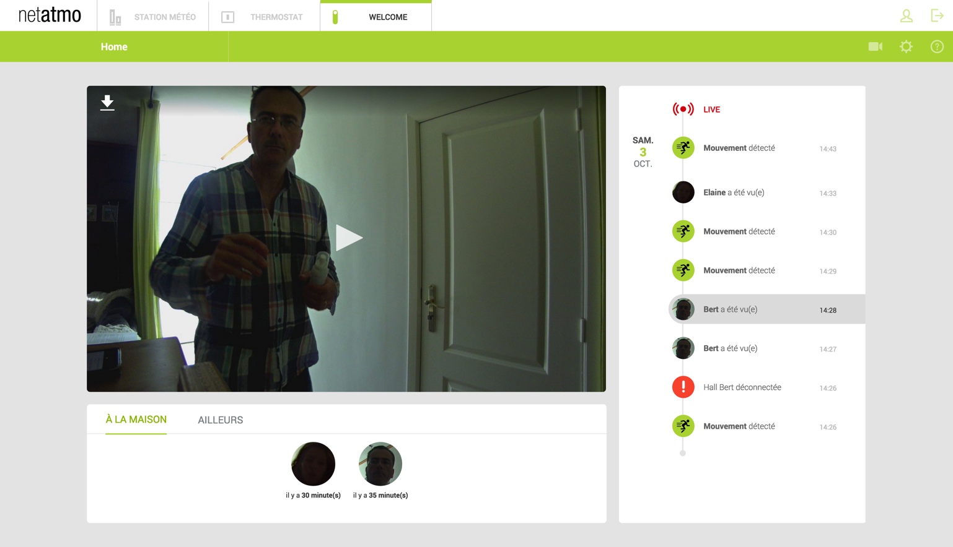The height and width of the screenshot is (547, 953).
Task: Open settings via the gear icon
Action: point(906,46)
